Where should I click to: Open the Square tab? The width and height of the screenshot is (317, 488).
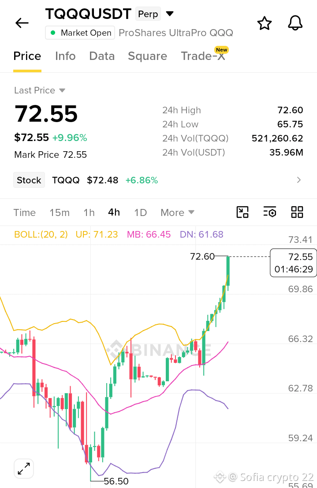[x=147, y=56]
